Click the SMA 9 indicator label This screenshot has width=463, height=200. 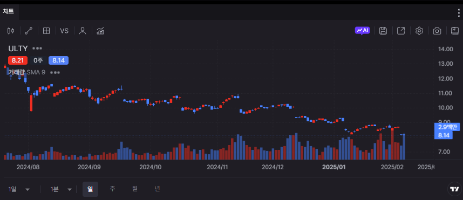pos(36,72)
